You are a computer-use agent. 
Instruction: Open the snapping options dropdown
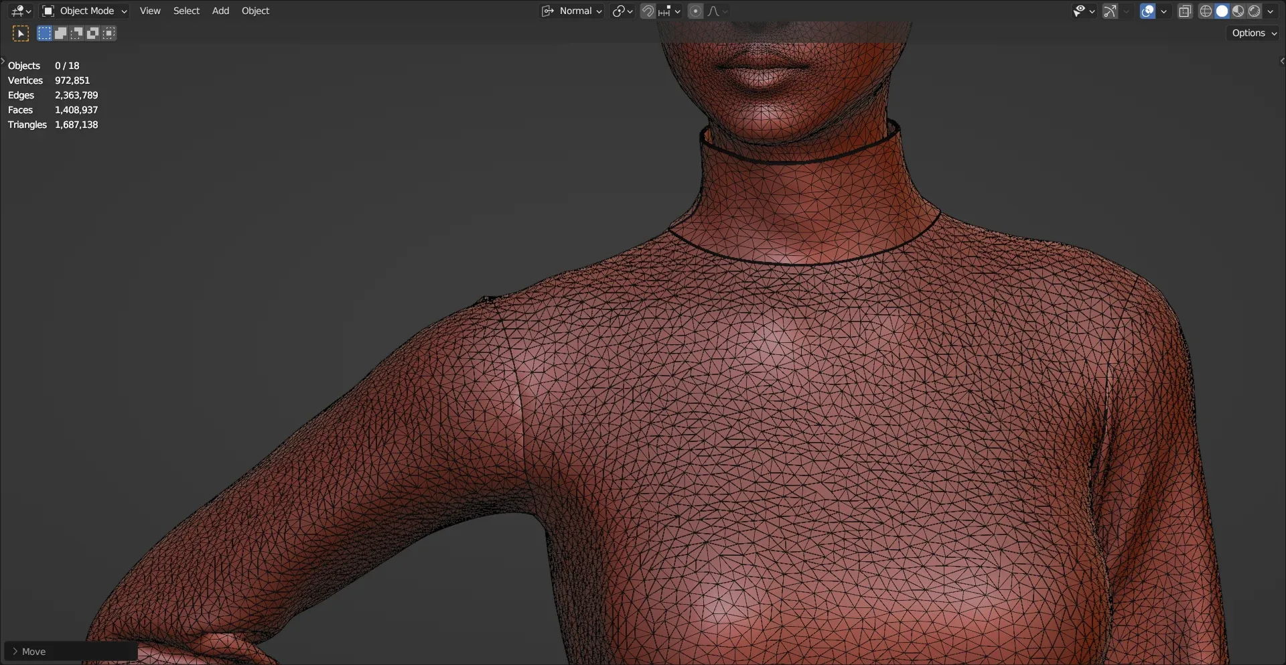pyautogui.click(x=669, y=11)
